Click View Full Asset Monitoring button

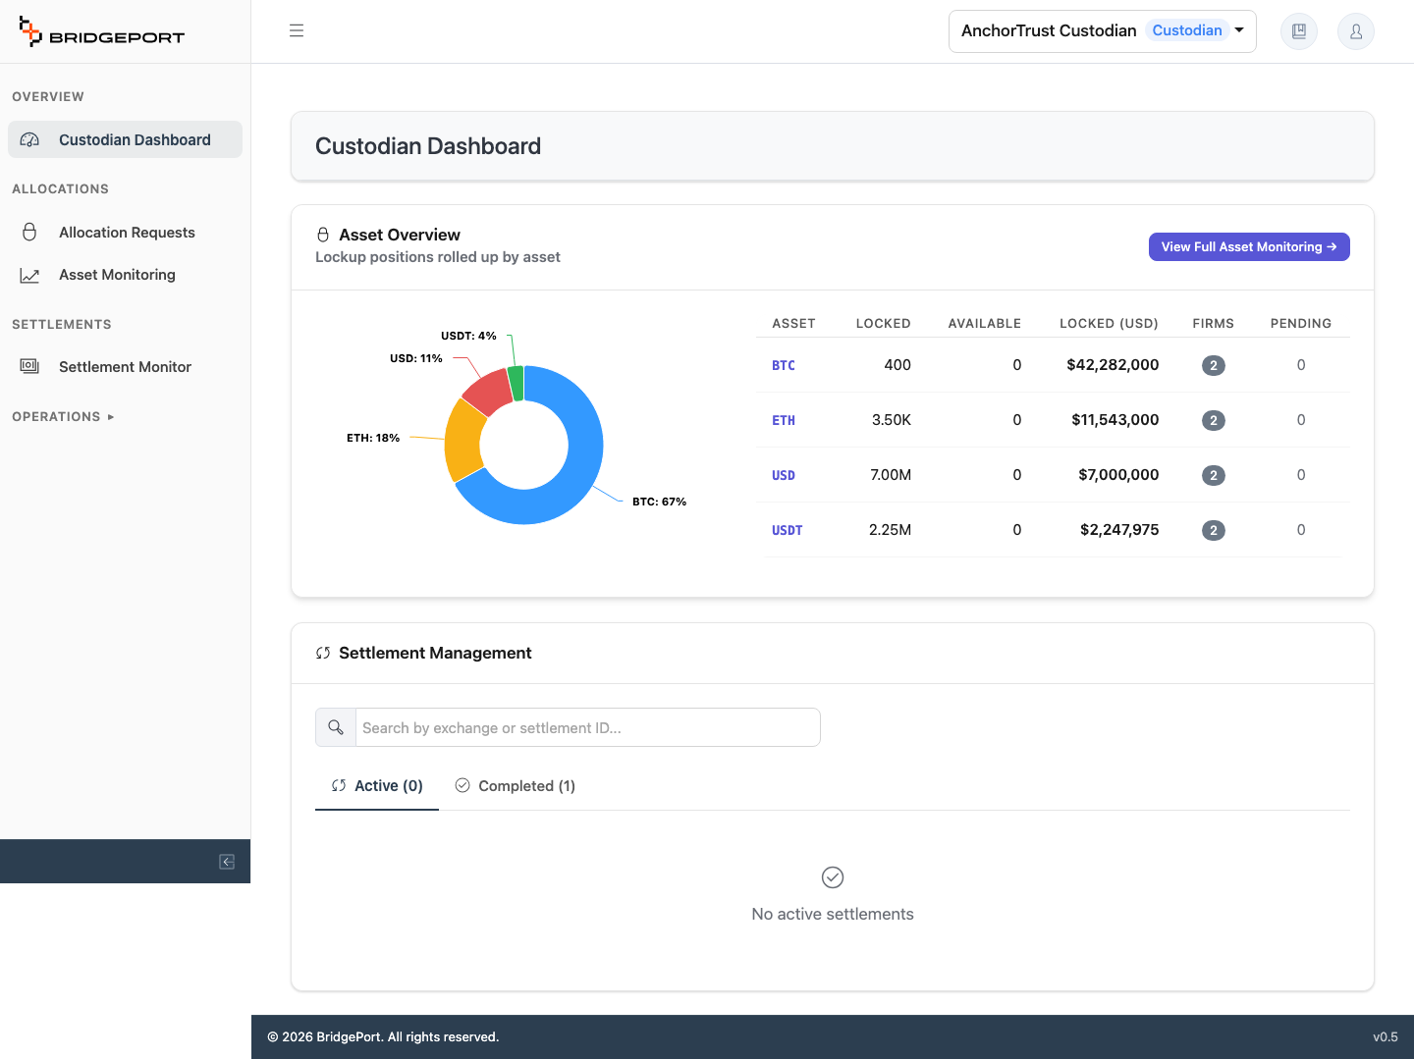click(1249, 247)
